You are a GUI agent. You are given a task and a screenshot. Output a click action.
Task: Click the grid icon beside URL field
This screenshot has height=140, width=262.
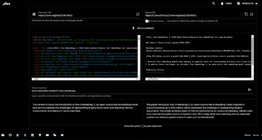[34, 14]
